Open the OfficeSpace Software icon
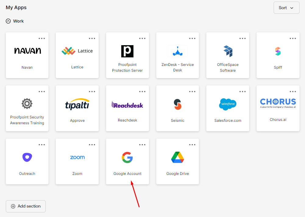The height and width of the screenshot is (217, 305). coord(228,51)
